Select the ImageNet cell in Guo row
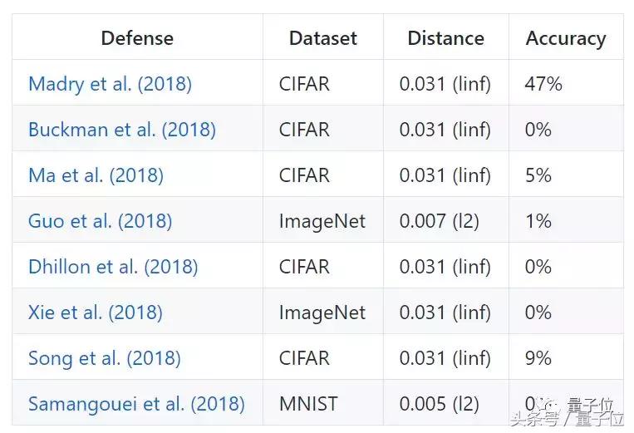The width and height of the screenshot is (634, 433). pyautogui.click(x=322, y=221)
